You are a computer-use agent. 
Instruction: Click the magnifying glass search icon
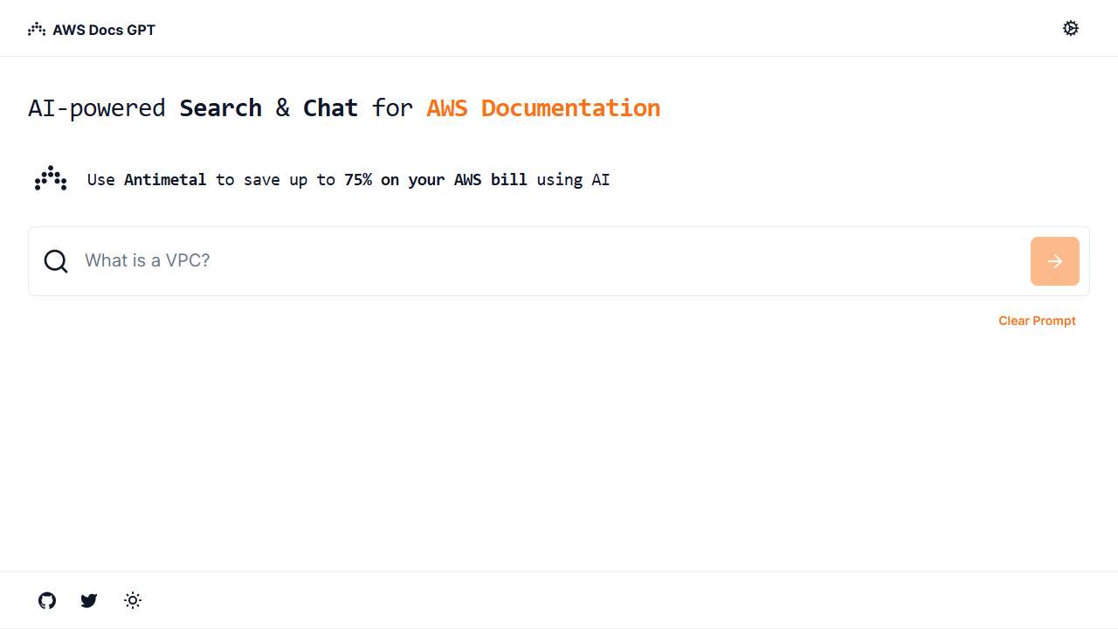pyautogui.click(x=56, y=260)
